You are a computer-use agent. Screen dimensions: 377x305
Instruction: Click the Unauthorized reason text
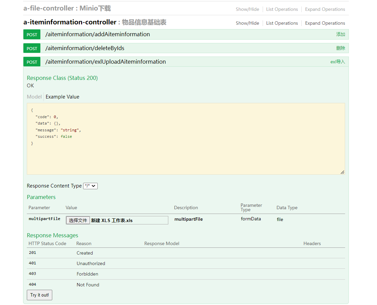[x=91, y=263]
